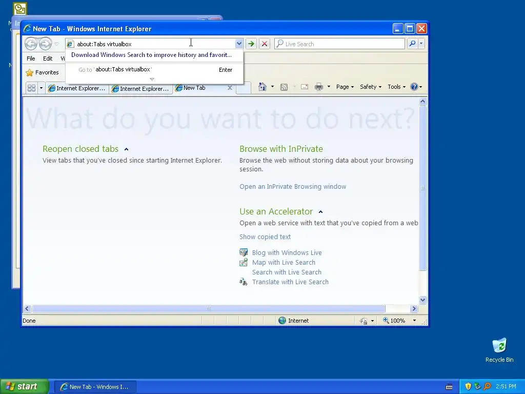Switch to first Internet Explorer tab
The width and height of the screenshot is (525, 394).
point(77,88)
